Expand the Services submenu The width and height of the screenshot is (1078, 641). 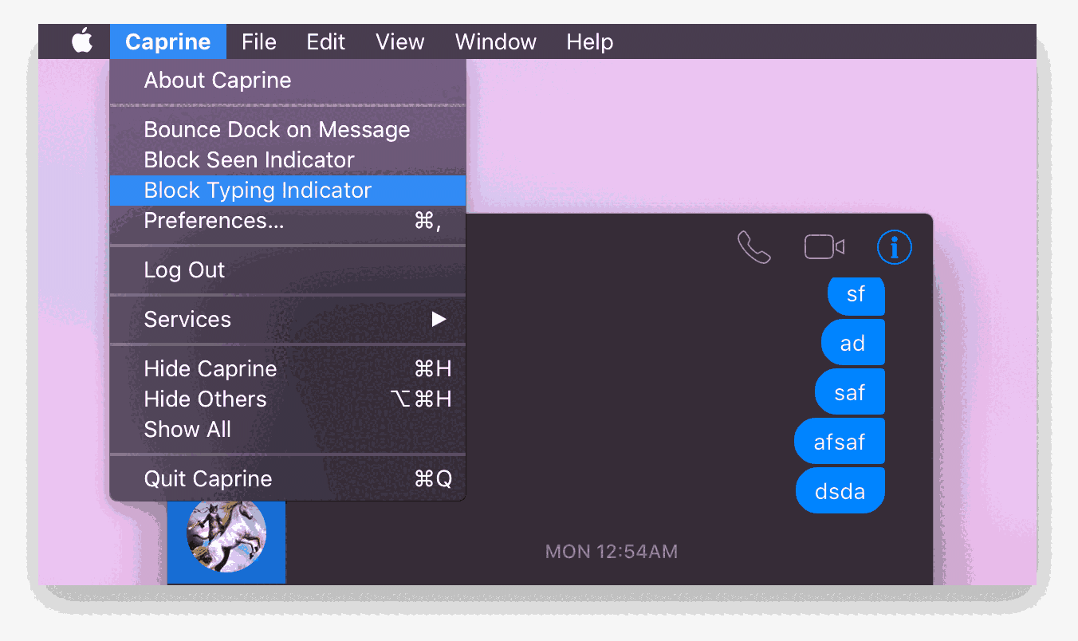187,319
